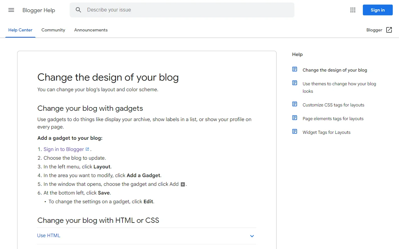This screenshot has width=399, height=249.
Task: Click the Add a gadget to your blog text
Action: pos(70,138)
